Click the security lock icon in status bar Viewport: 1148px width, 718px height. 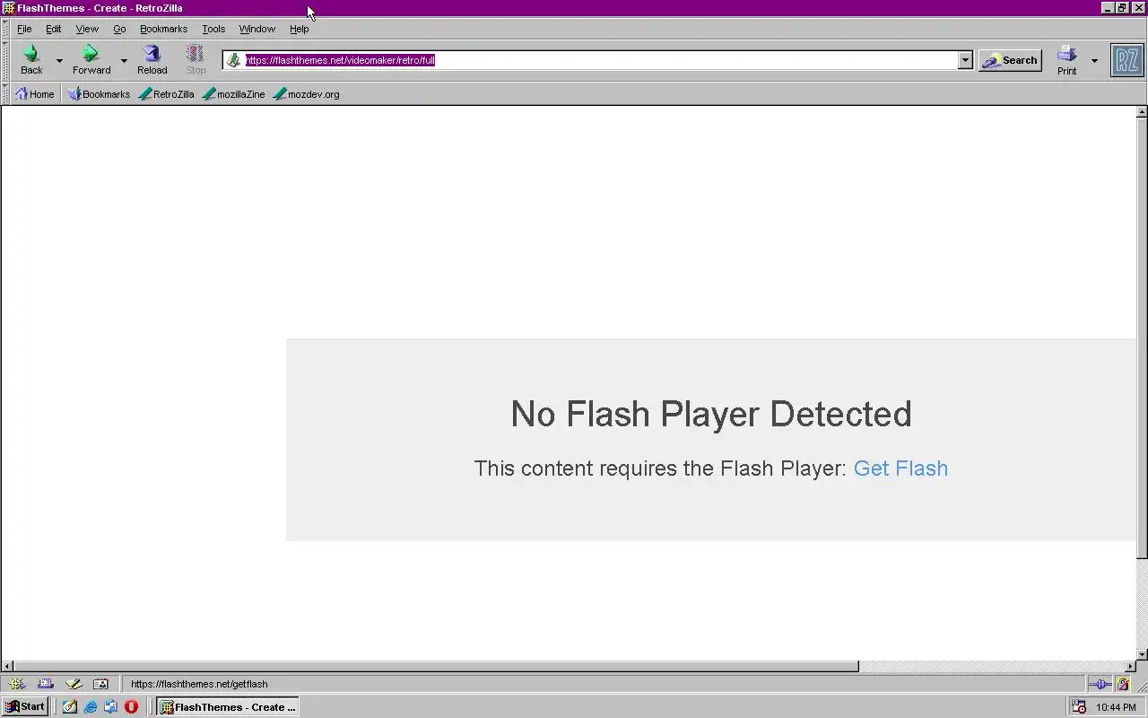pyautogui.click(x=1123, y=684)
